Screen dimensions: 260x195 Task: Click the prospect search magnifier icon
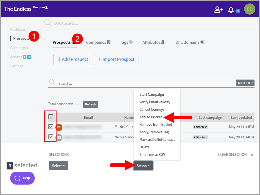click(52, 83)
